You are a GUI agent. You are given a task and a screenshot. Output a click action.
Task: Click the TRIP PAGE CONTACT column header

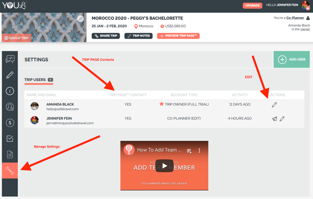coord(128,95)
